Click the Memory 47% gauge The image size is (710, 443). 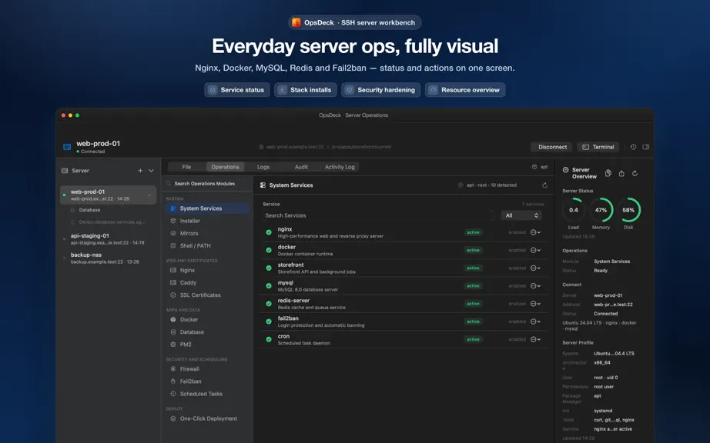601,210
